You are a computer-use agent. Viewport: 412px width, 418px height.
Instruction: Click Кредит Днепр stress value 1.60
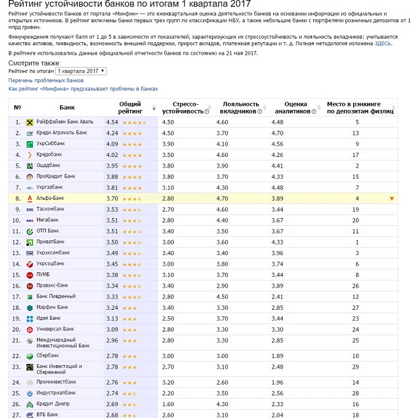168,404
